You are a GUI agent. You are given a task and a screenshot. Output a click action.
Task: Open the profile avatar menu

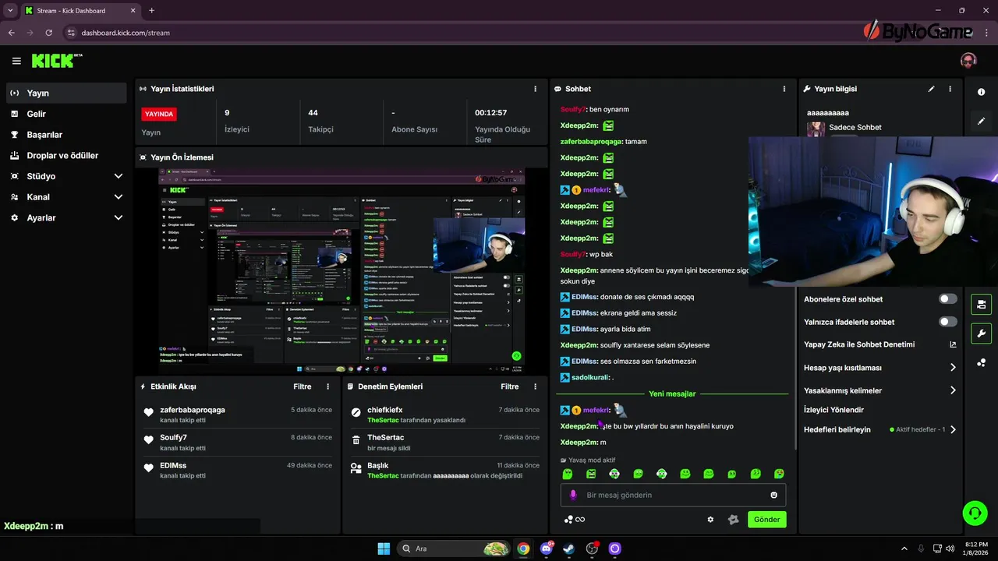(x=968, y=61)
